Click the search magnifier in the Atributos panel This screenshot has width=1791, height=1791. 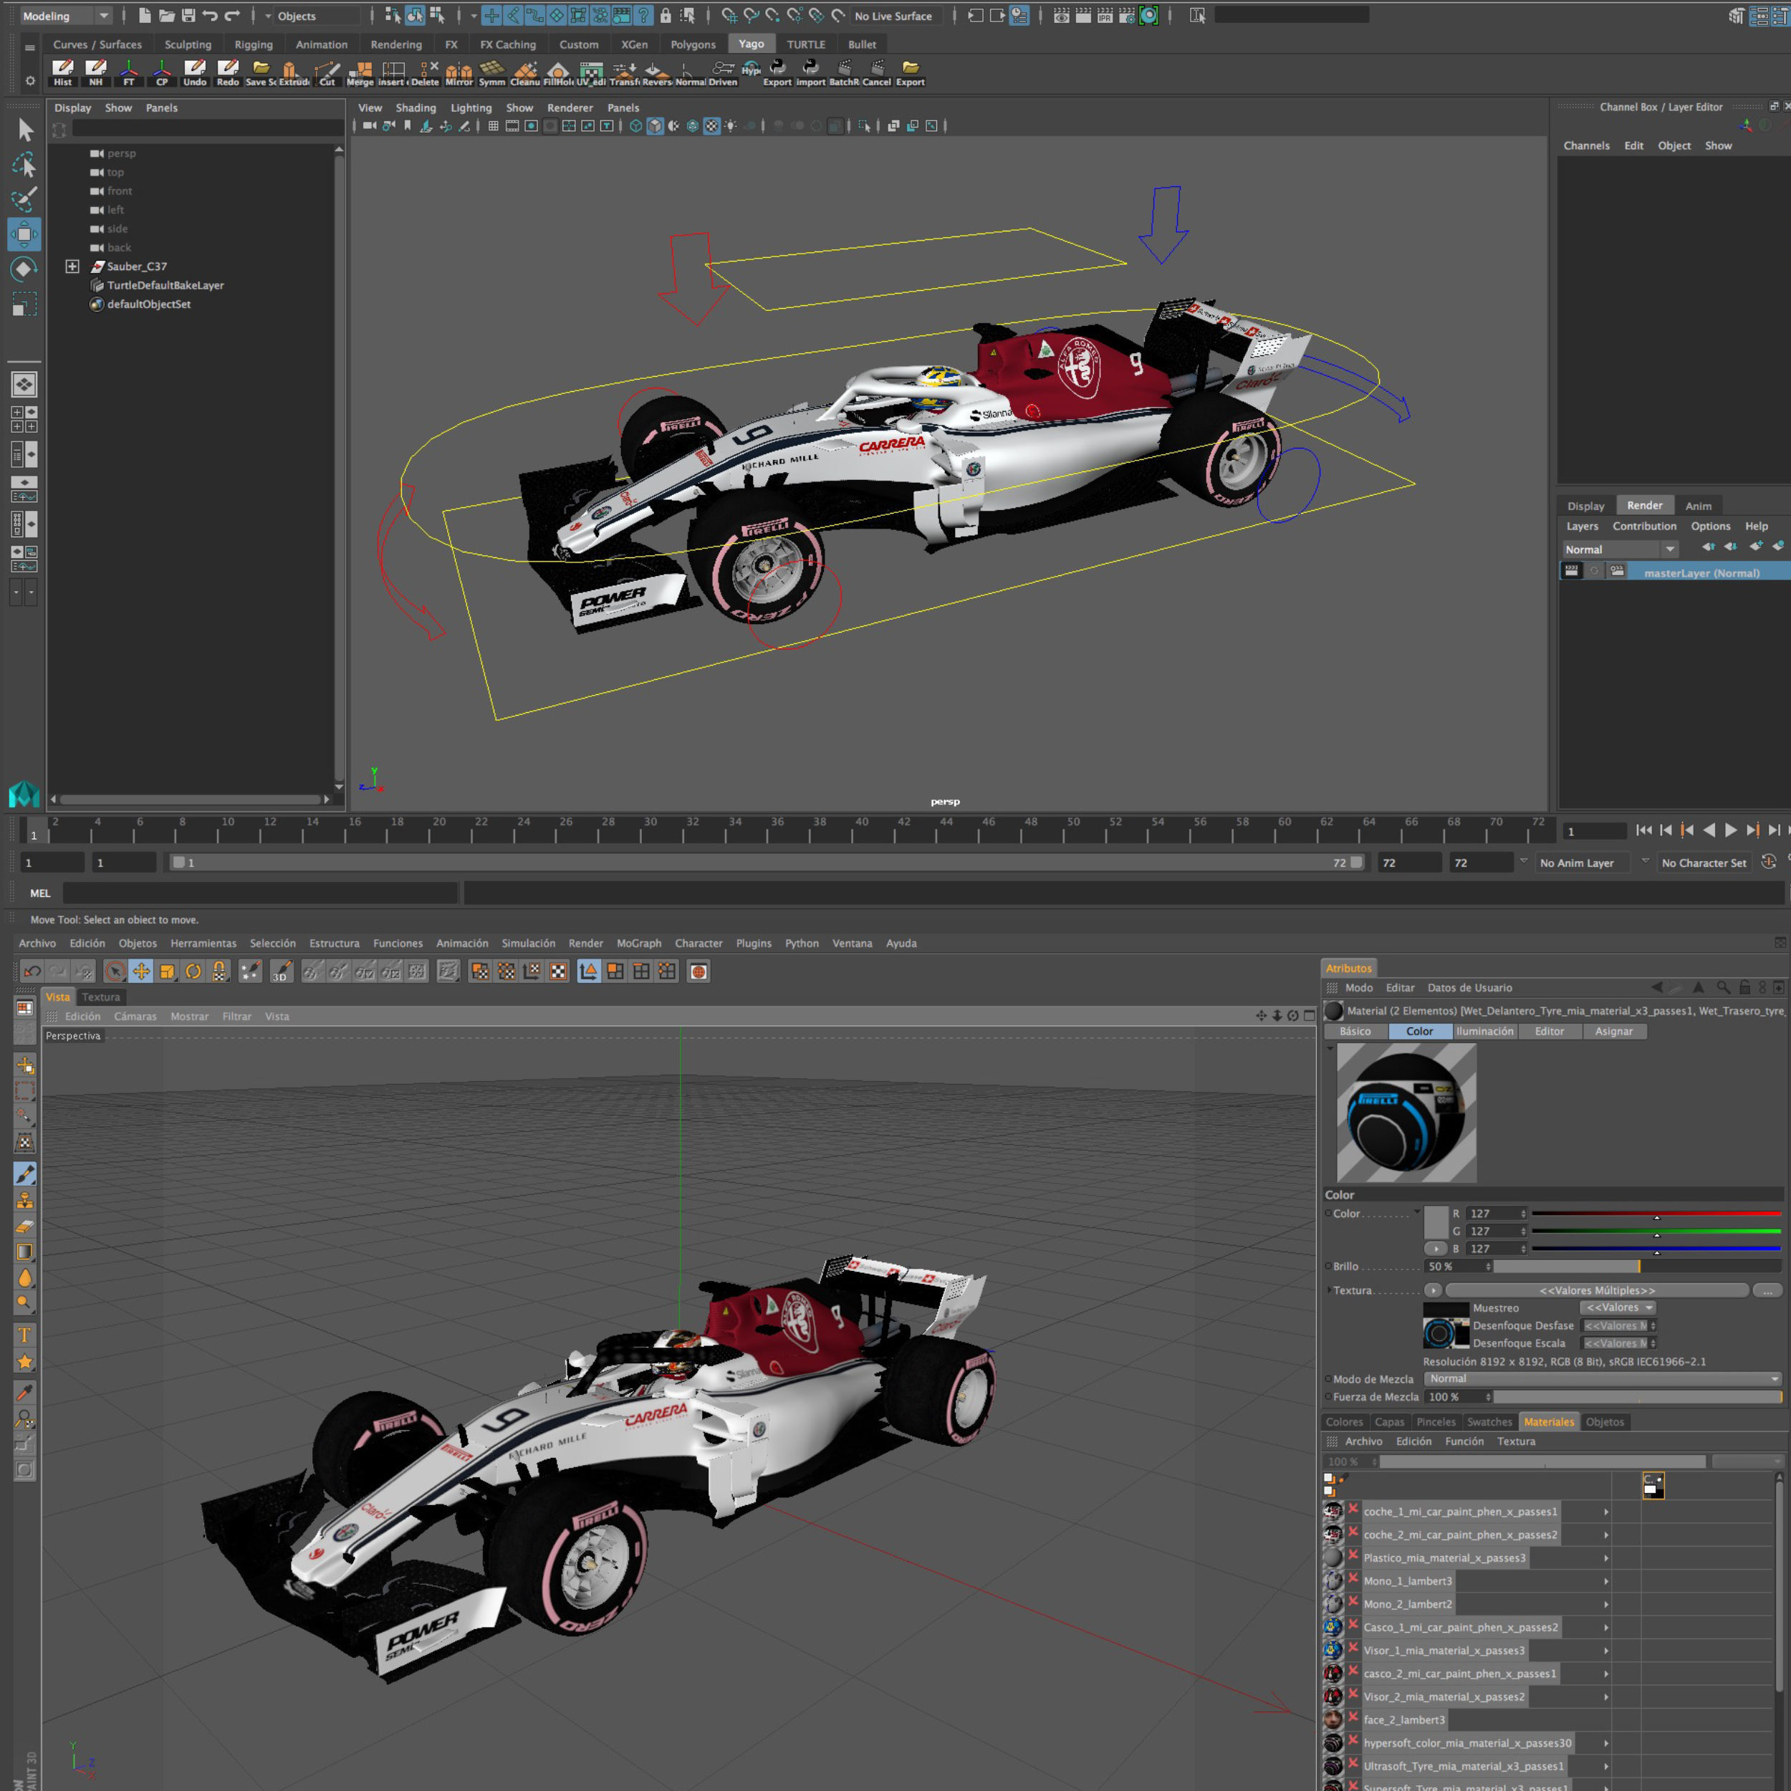click(1724, 987)
